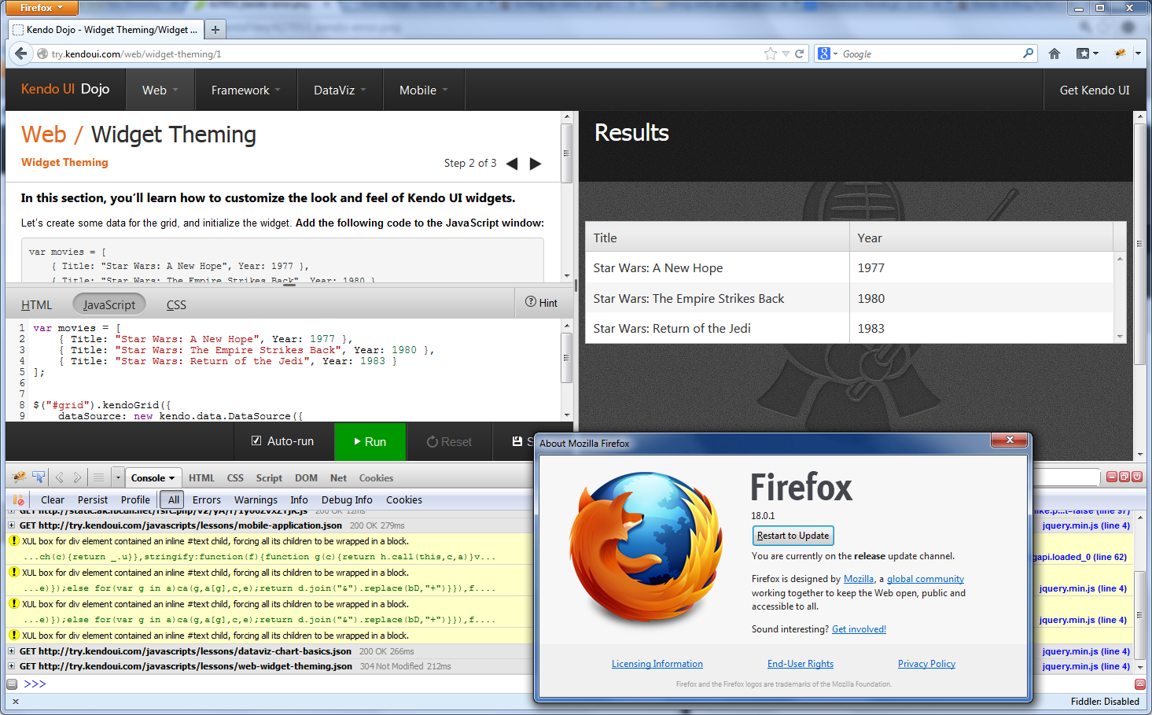Click the green Run button

pos(370,441)
